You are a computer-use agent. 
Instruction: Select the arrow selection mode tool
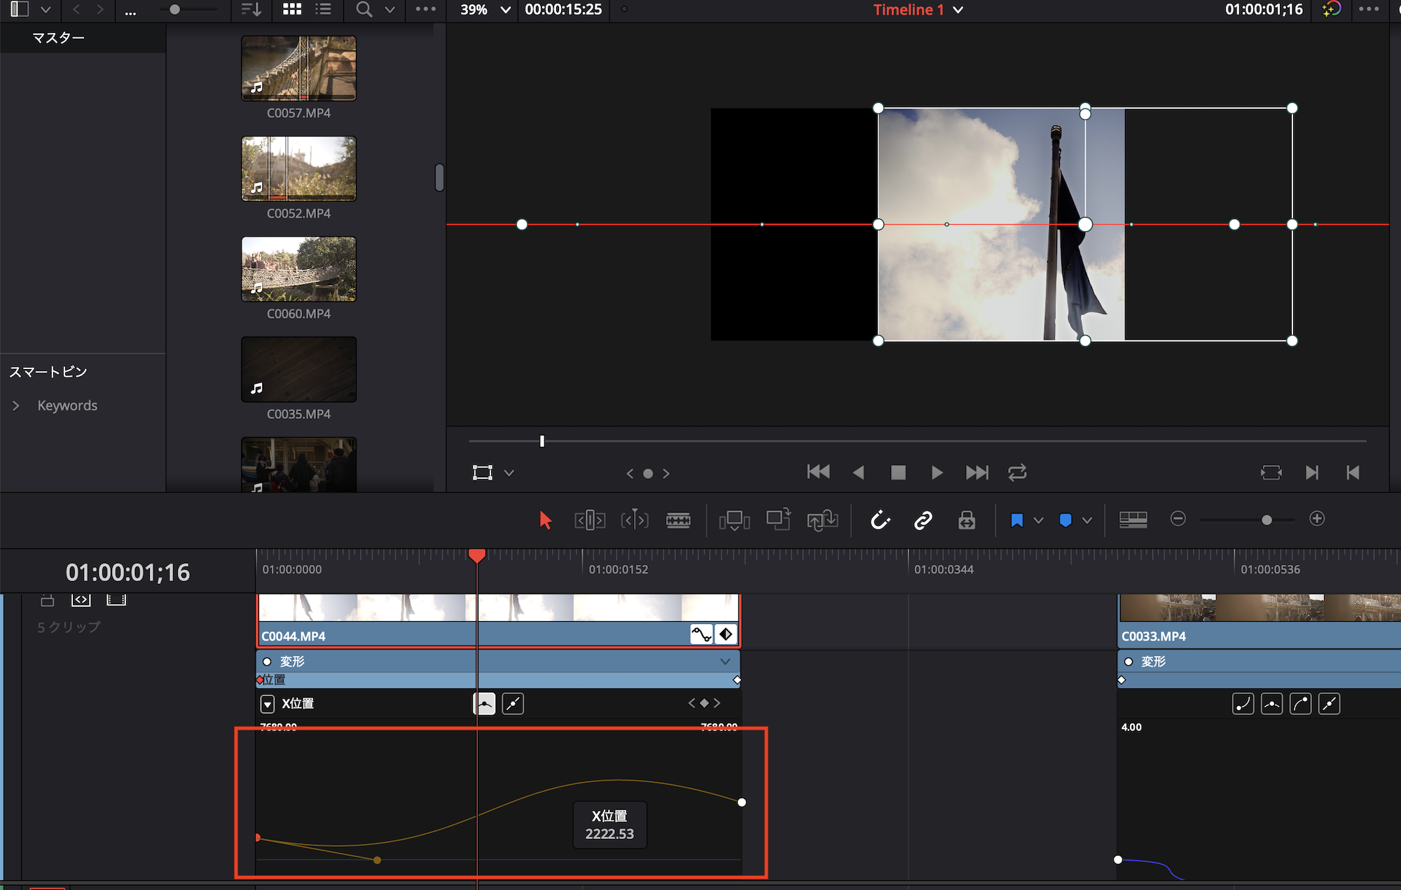(x=546, y=520)
